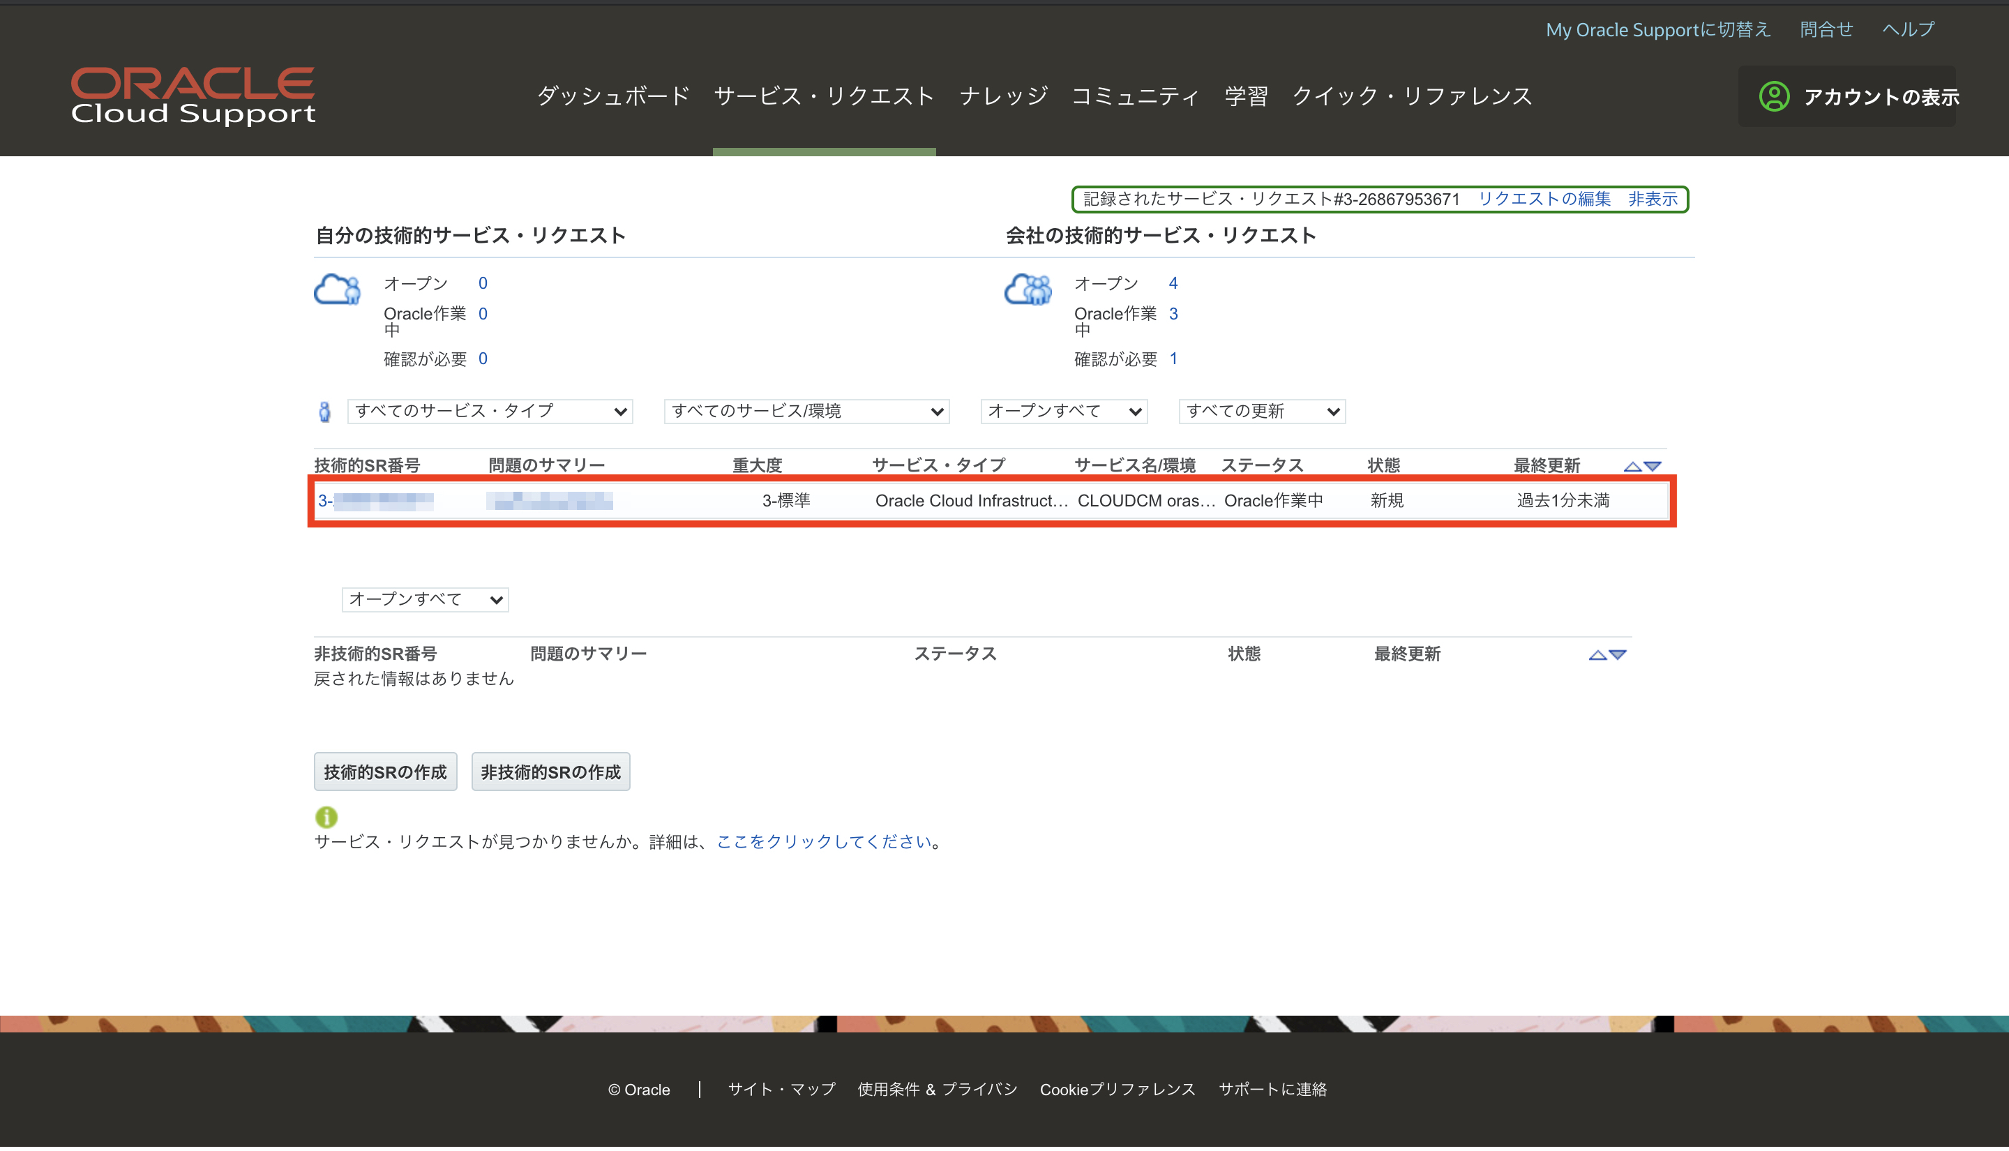
Task: Click the 技術的SRの作成 button
Action: [385, 771]
